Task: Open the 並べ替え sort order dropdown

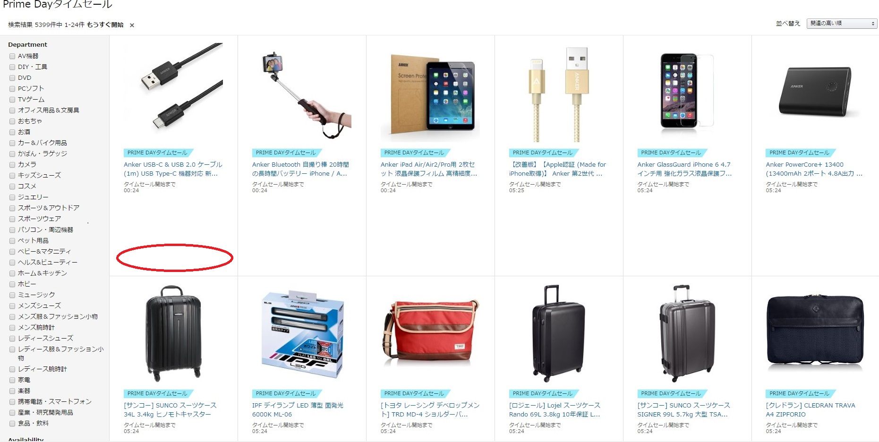Action: coord(842,23)
